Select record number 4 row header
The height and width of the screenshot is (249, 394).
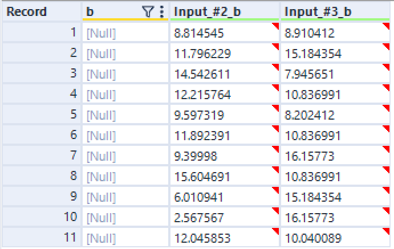tap(42, 93)
